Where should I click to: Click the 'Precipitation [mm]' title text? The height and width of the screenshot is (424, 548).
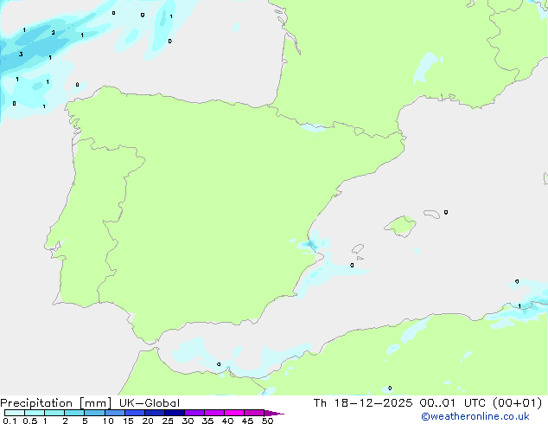[x=55, y=403]
